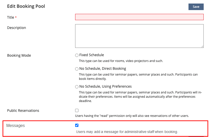The width and height of the screenshot is (210, 137).
Task: Click the Description box resize handle
Action: click(x=202, y=46)
